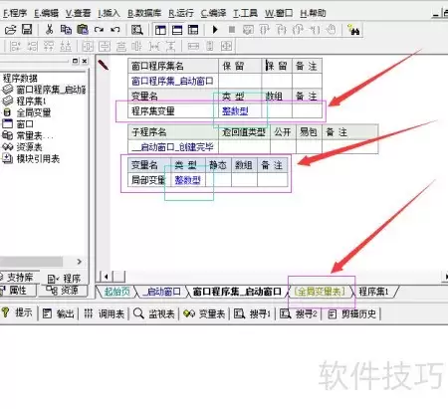Click the Cut scissors icon

pos(49,30)
